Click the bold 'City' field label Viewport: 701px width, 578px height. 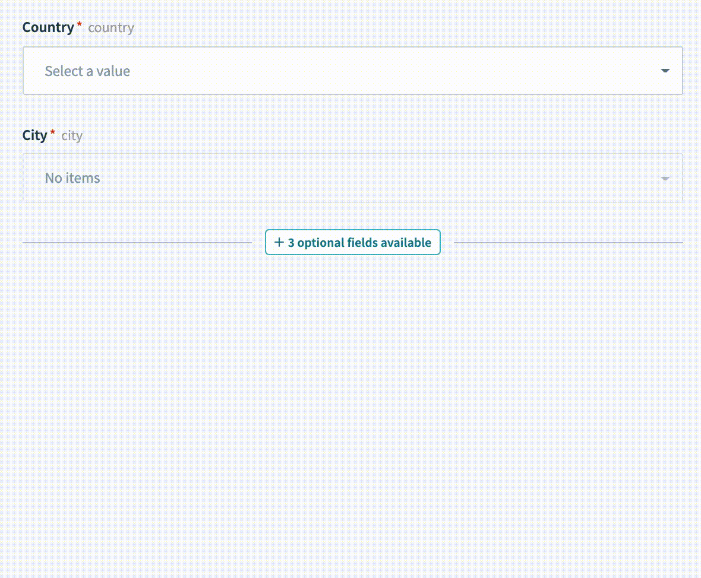coord(34,135)
